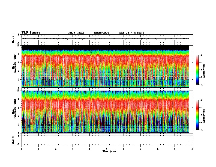Click the "ch.3(V)" axis label
The image size is (216, 167).
[x=13, y=140]
